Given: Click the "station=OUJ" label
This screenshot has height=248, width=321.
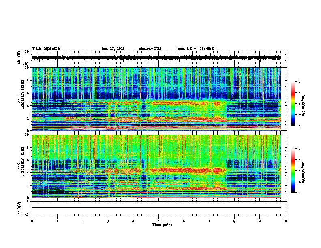Looking at the screenshot, I should [150, 49].
